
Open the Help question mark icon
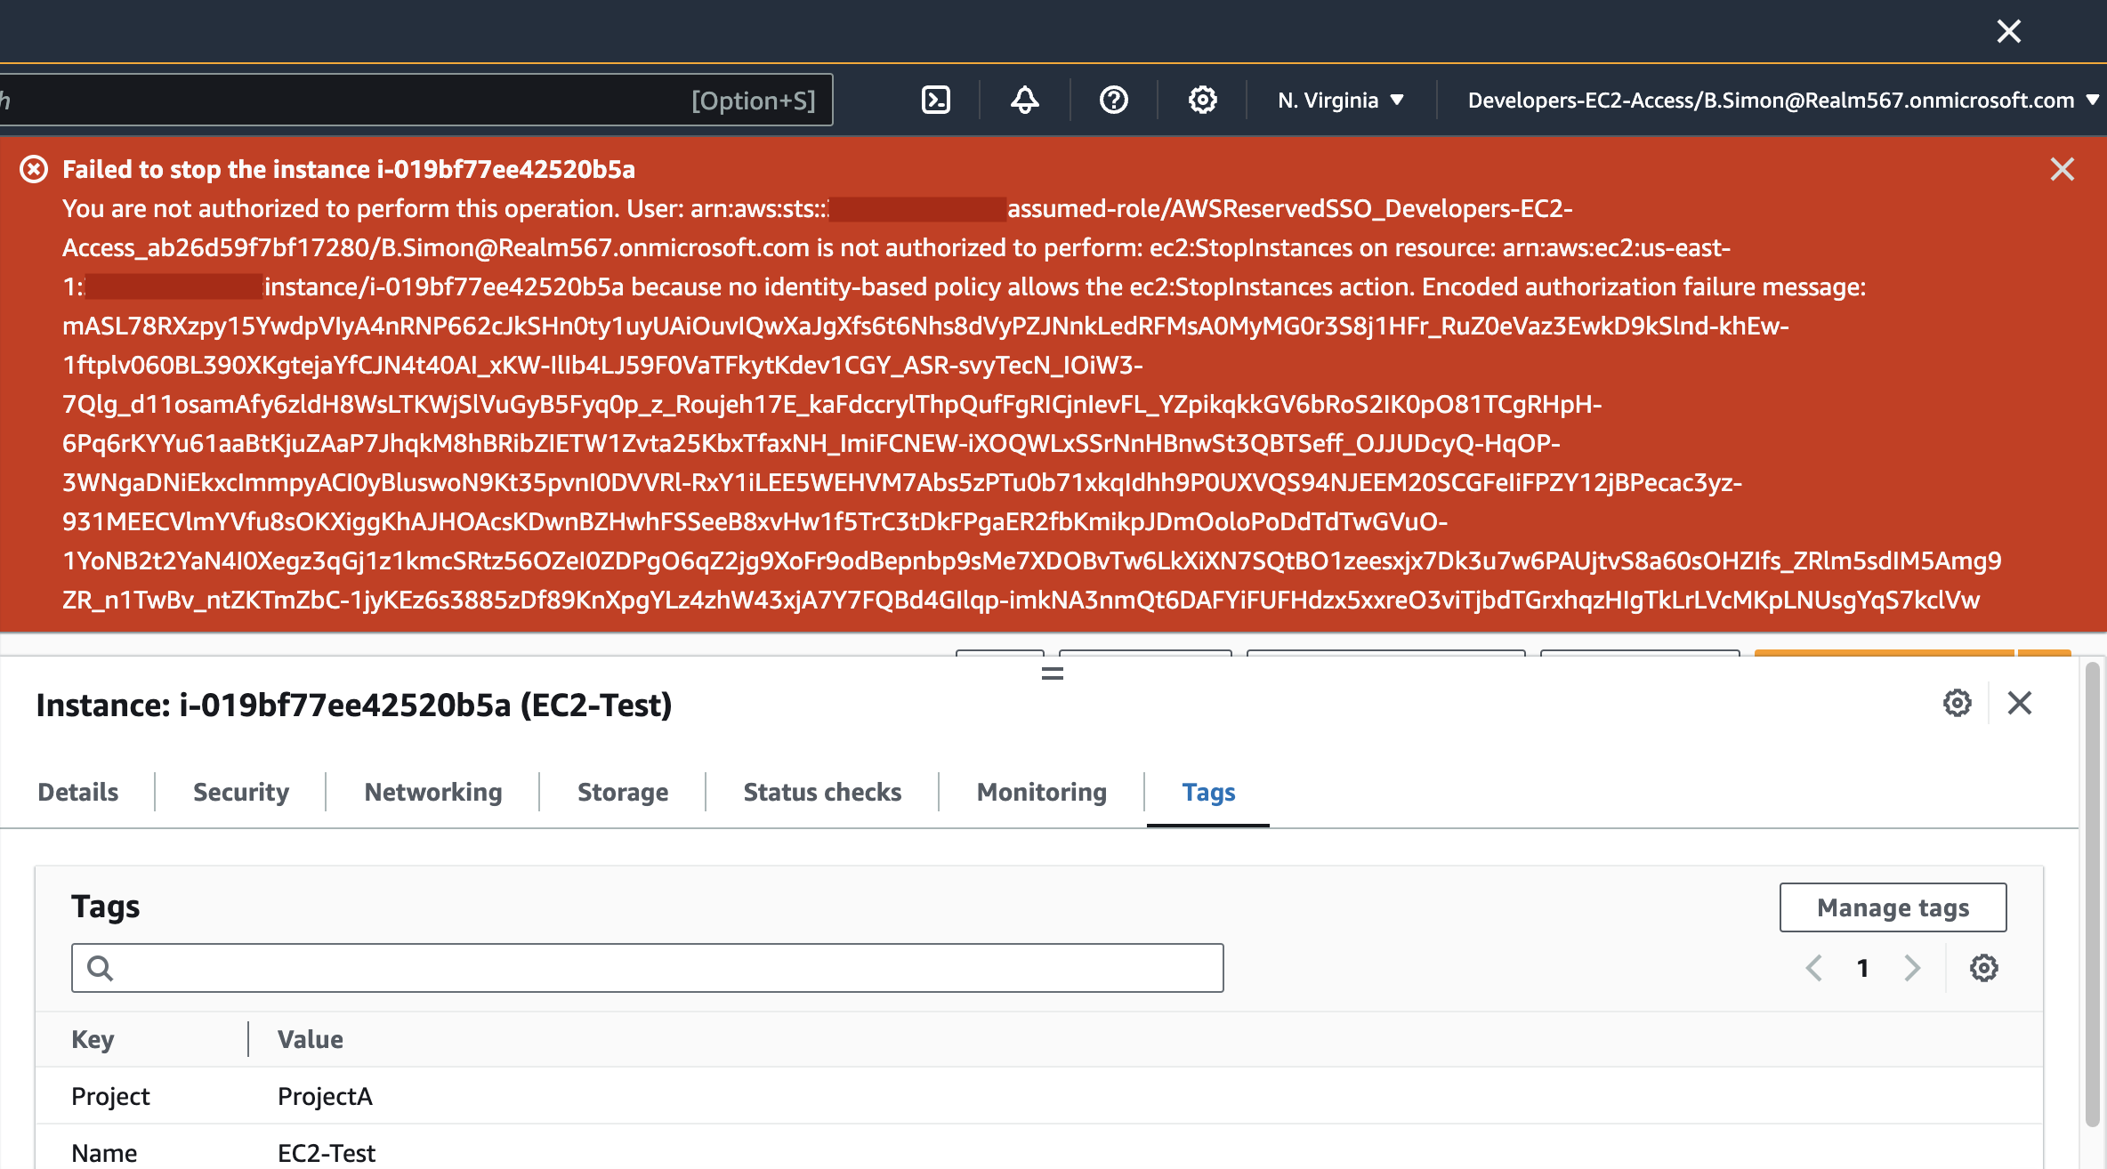1113,100
